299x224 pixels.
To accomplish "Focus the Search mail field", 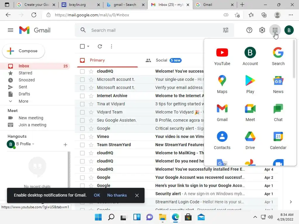I will coord(154,30).
